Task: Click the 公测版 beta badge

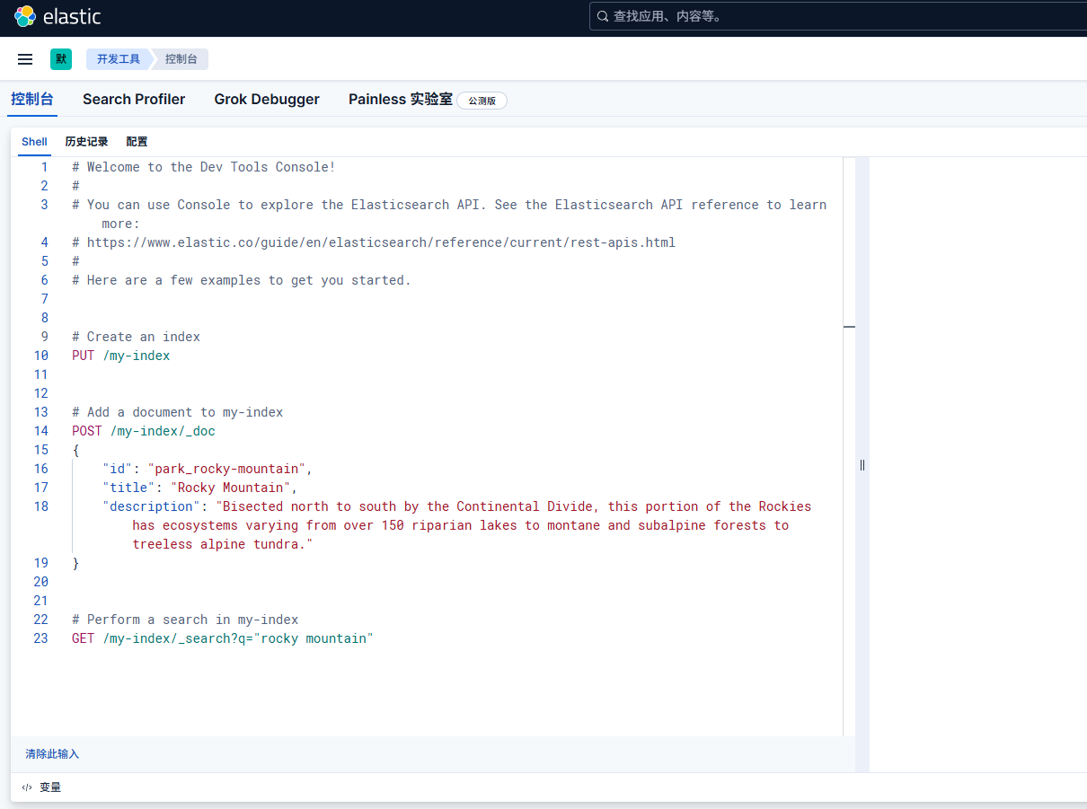Action: point(482,101)
